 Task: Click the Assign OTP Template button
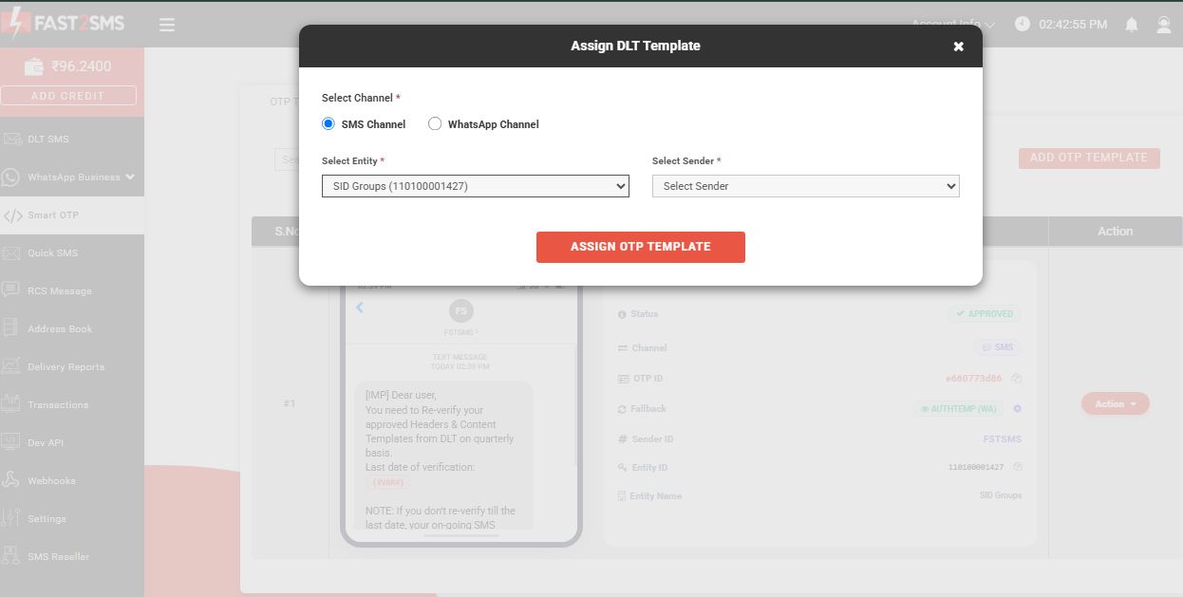click(x=640, y=247)
